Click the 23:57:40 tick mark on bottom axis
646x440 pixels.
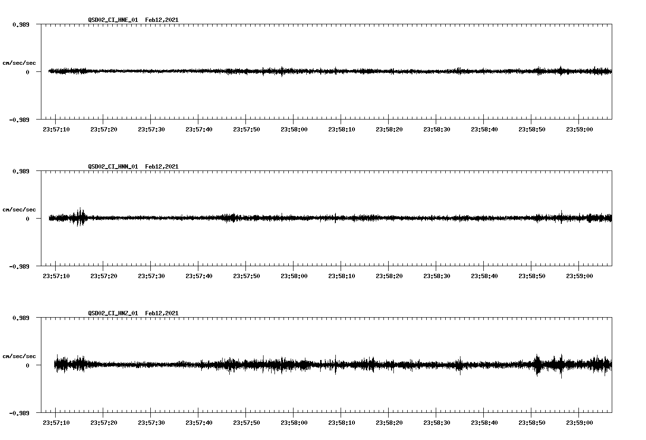point(198,411)
